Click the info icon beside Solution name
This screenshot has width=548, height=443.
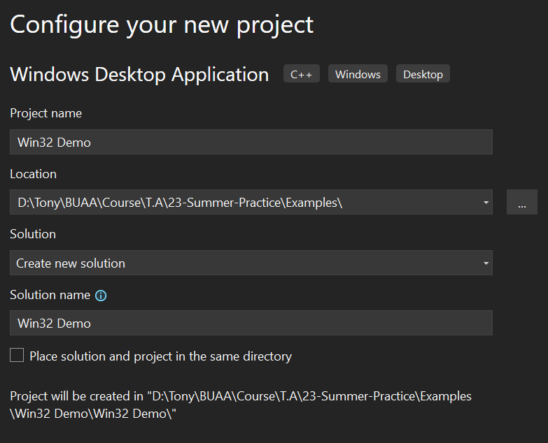[101, 296]
